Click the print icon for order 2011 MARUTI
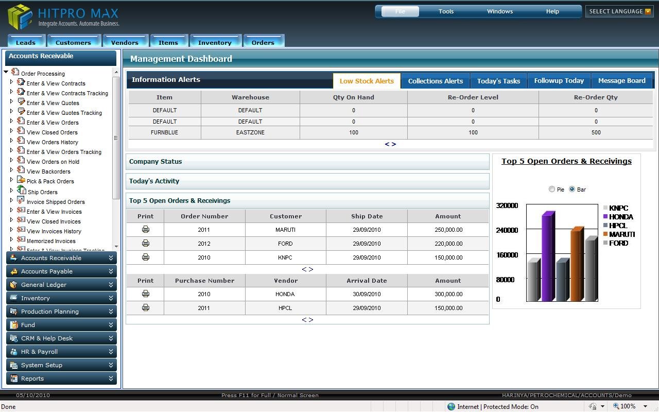Screen dimensions: 659x412 click(x=146, y=230)
